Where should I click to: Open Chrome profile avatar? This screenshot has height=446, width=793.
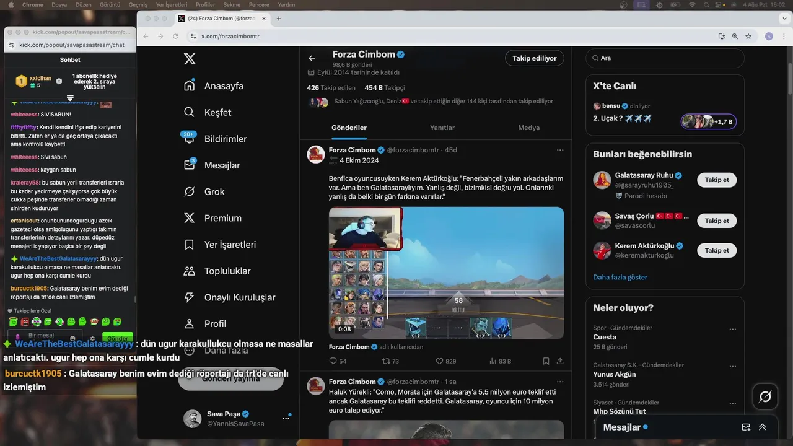pos(769,37)
